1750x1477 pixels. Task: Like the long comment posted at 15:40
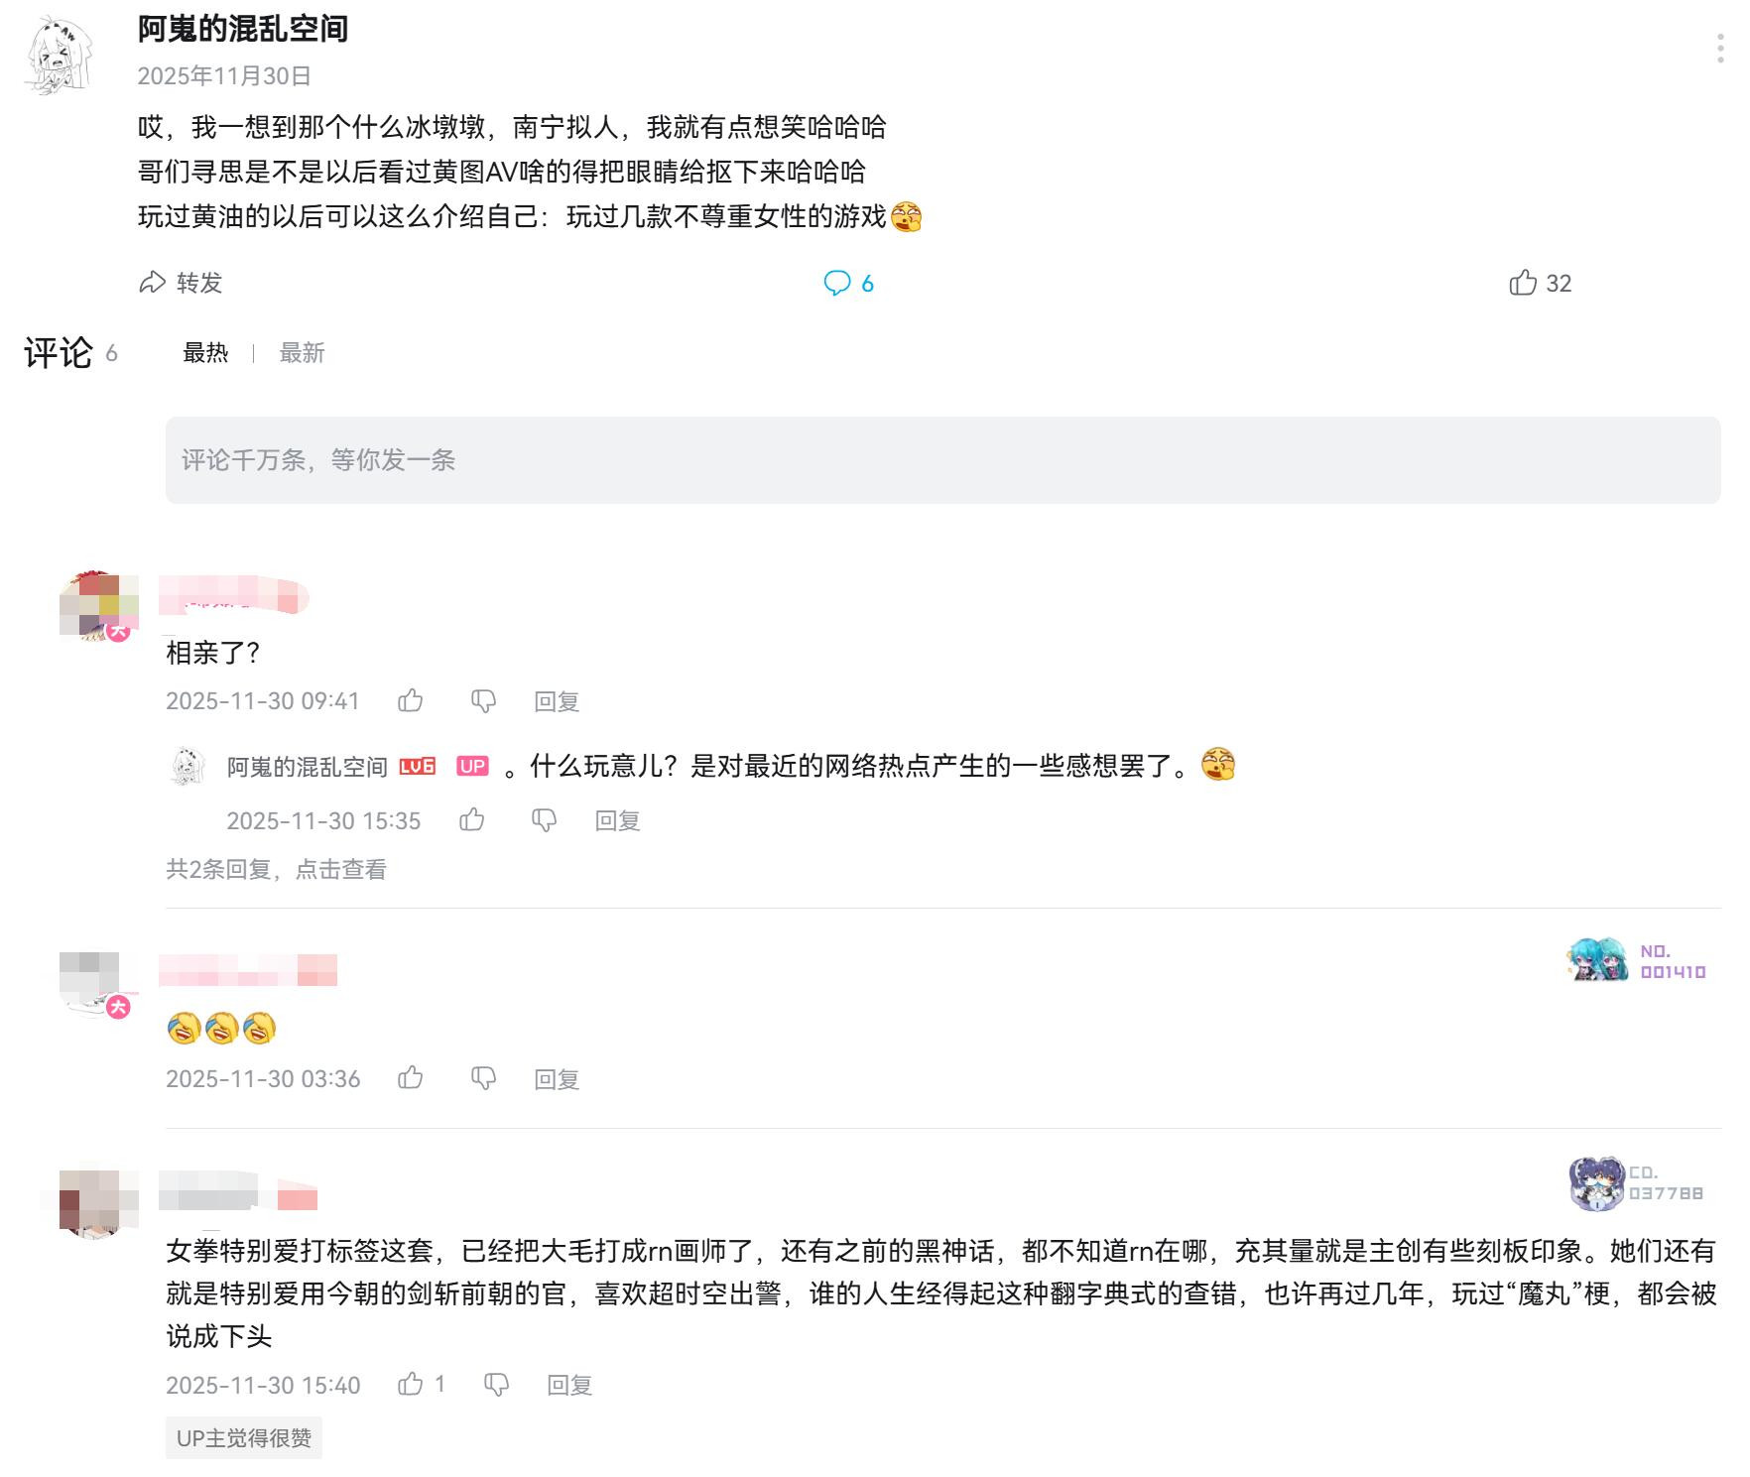click(x=411, y=1384)
